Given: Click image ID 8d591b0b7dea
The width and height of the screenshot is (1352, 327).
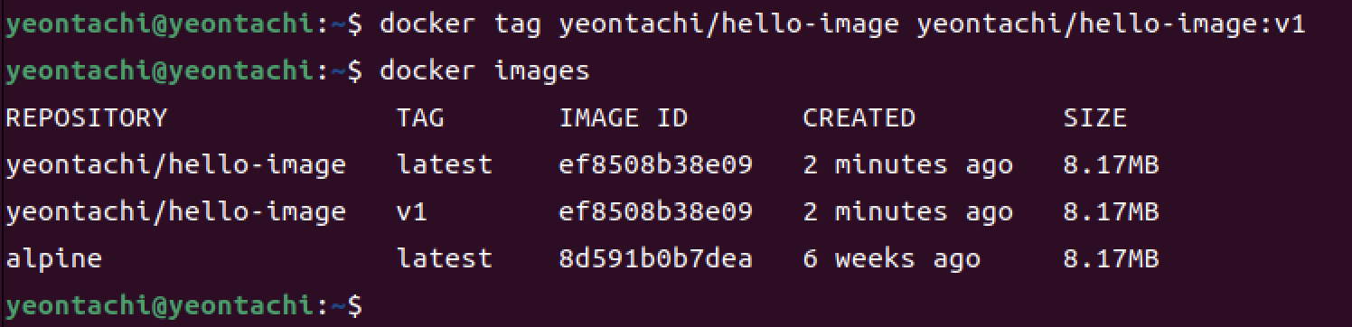Looking at the screenshot, I should coord(656,259).
